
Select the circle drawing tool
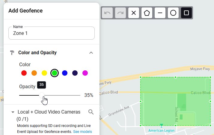coord(173,13)
